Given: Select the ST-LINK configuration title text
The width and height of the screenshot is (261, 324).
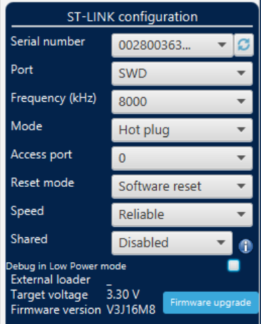Looking at the screenshot, I should (133, 17).
